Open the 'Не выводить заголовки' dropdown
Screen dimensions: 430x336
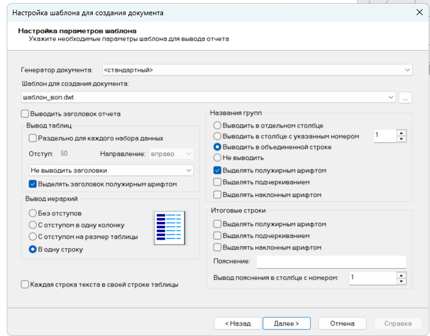pyautogui.click(x=111, y=170)
